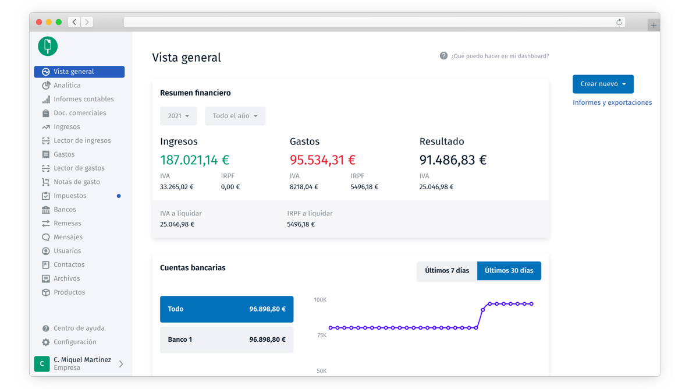The height and width of the screenshot is (389, 689).
Task: Click the Analítica pie chart icon
Action: [46, 86]
